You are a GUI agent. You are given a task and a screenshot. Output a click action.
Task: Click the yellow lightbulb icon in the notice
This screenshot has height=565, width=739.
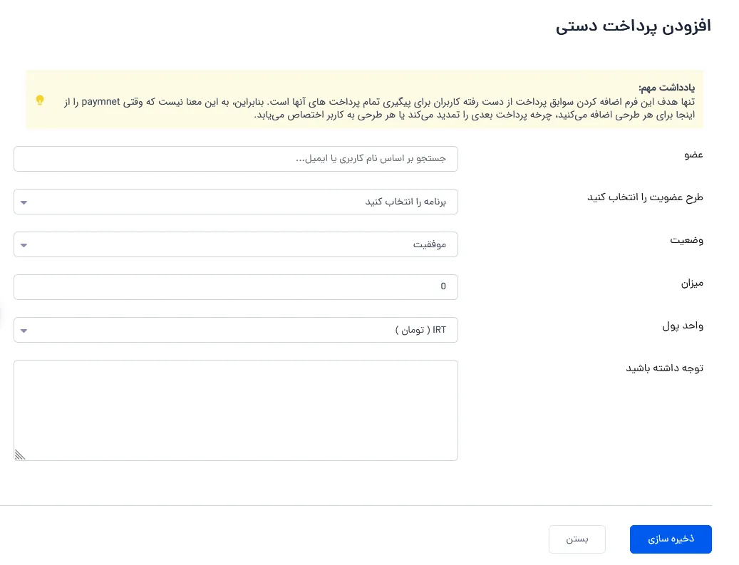point(40,100)
